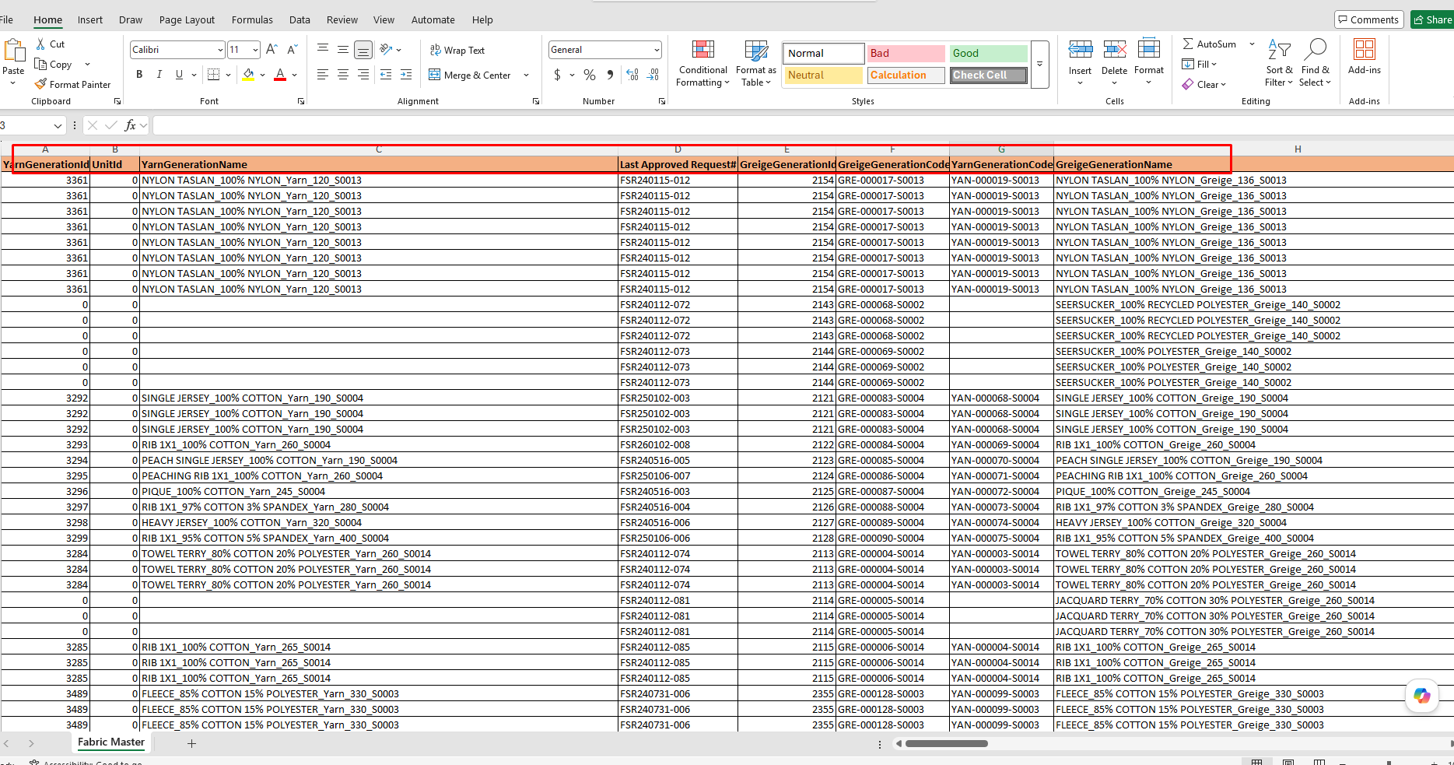This screenshot has width=1454, height=765.
Task: Click the Paste clipboard icon
Action: (x=14, y=51)
